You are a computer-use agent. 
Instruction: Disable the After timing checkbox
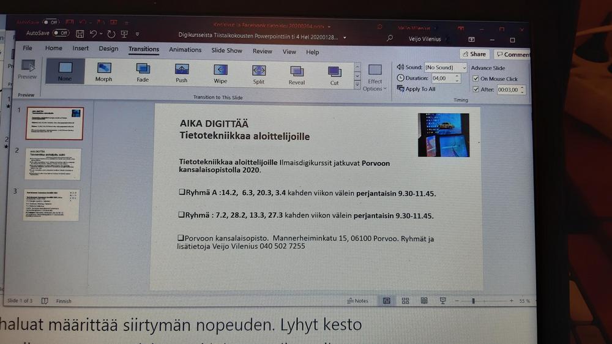[476, 89]
